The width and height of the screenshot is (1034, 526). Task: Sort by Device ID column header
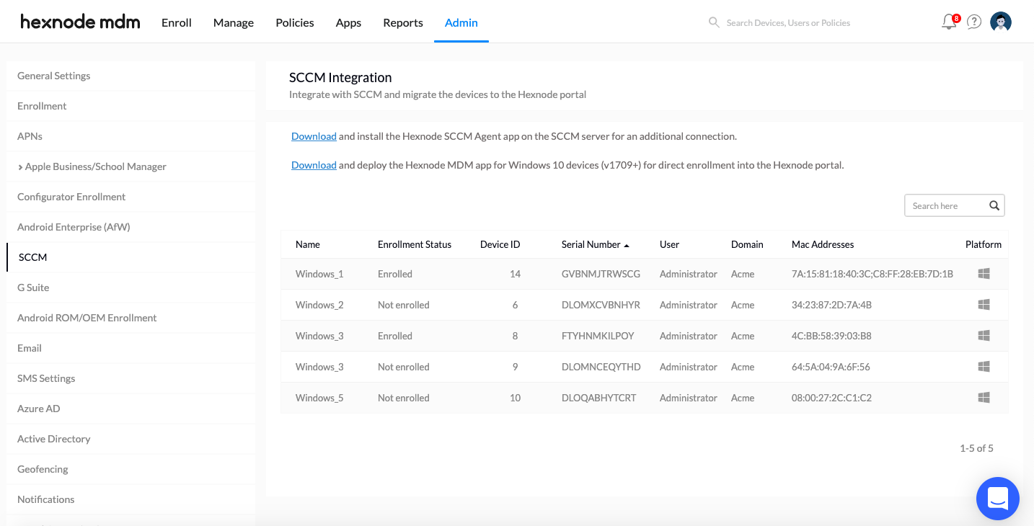(500, 244)
